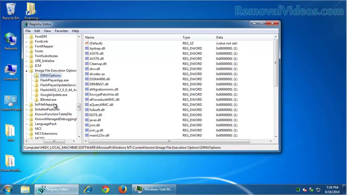Expand the ICM tree node
The width and height of the screenshot is (347, 195).
[27, 66]
